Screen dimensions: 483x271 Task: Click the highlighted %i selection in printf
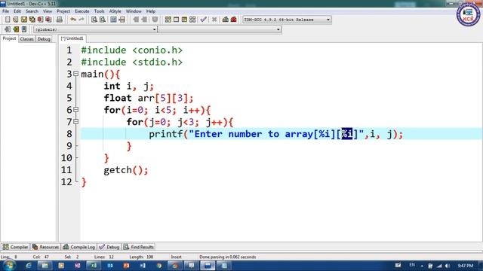pos(347,134)
